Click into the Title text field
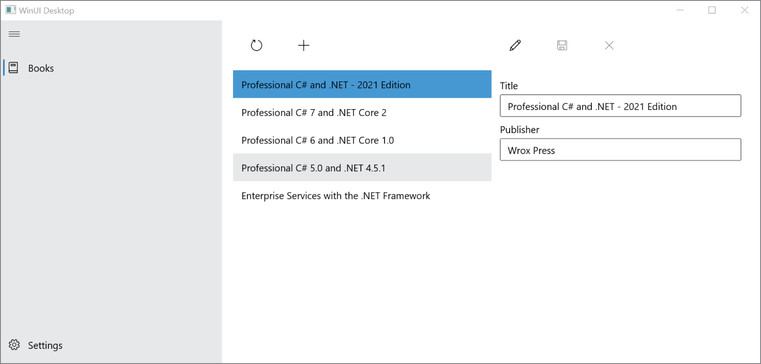The height and width of the screenshot is (364, 761). click(620, 106)
